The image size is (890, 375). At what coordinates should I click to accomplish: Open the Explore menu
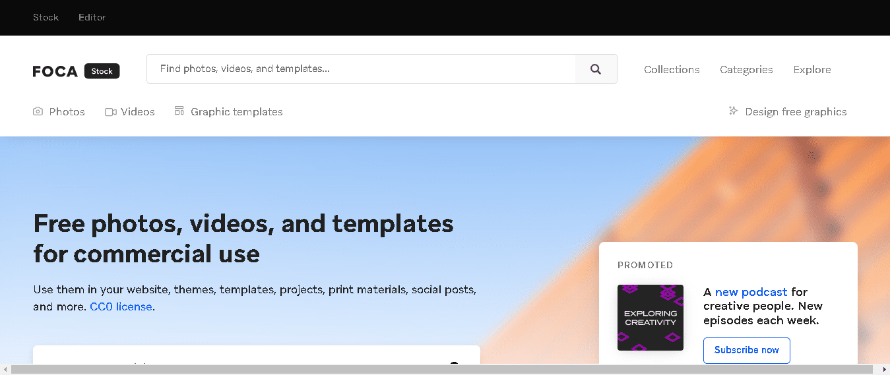tap(812, 69)
